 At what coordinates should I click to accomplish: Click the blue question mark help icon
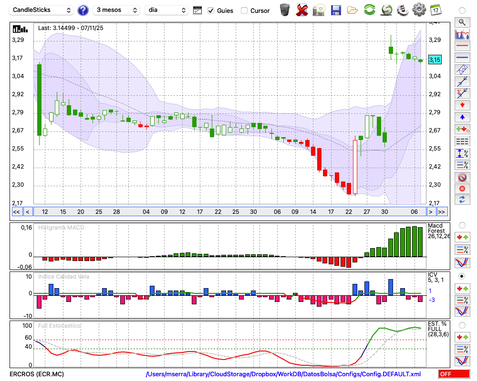83,10
